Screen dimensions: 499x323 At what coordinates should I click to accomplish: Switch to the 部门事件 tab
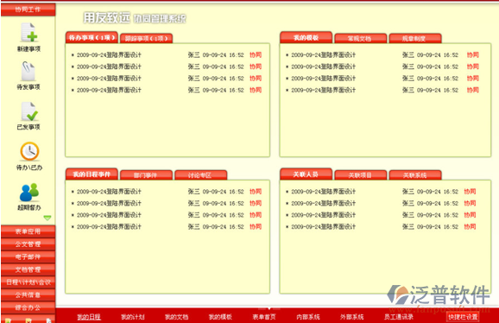(146, 175)
